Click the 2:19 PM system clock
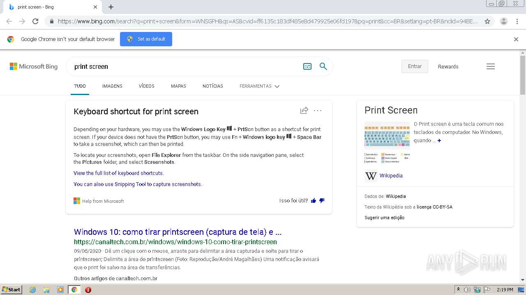The height and width of the screenshot is (295, 526). 505,290
